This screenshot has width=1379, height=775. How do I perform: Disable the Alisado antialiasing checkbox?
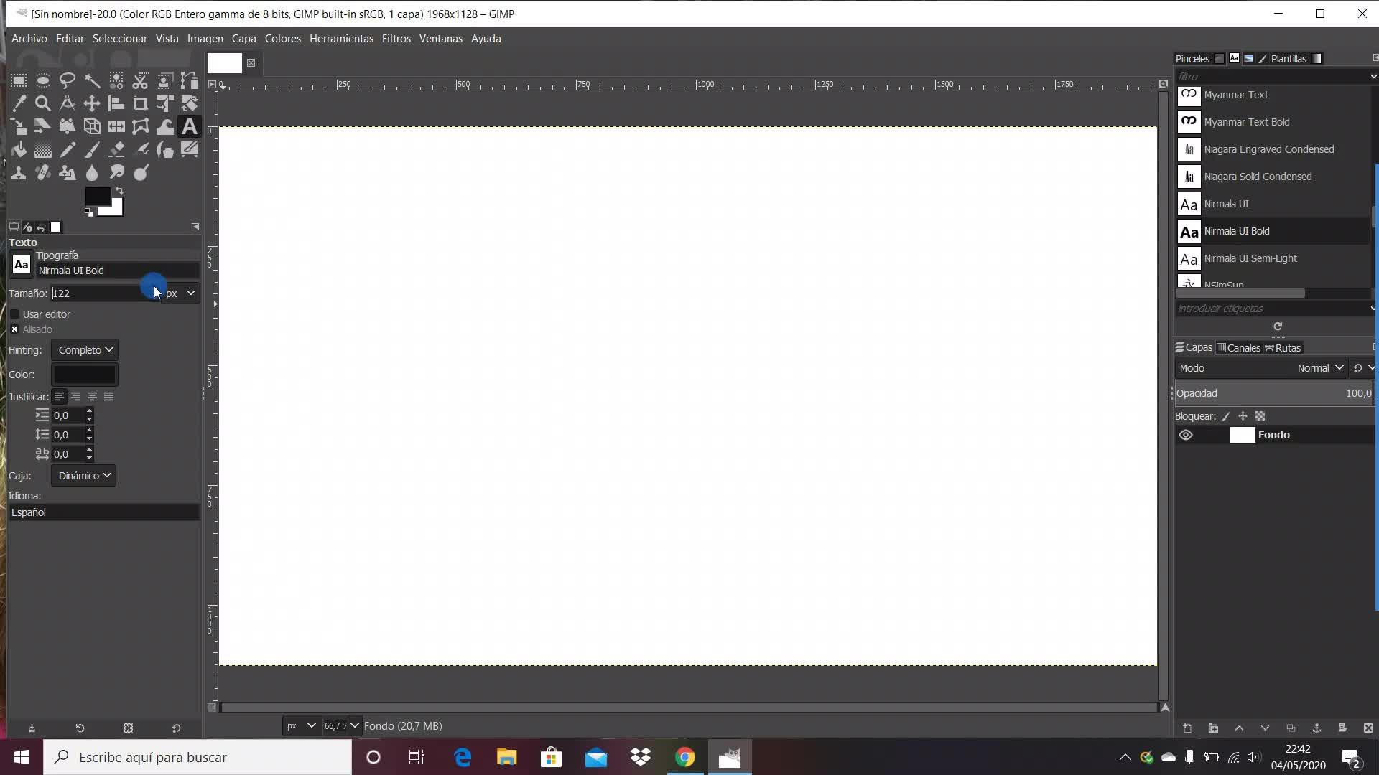[x=15, y=329]
